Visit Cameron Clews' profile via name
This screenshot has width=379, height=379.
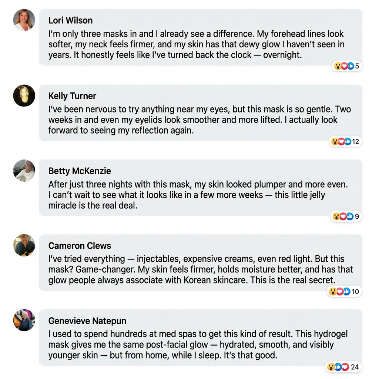point(80,246)
